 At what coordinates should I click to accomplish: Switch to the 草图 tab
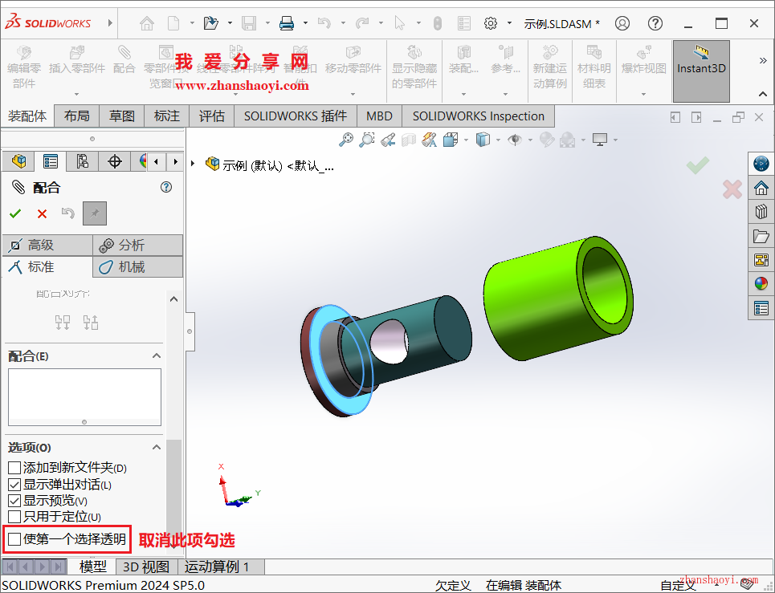pyautogui.click(x=122, y=116)
